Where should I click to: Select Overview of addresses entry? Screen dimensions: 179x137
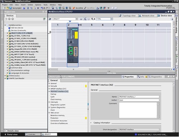[59, 123]
